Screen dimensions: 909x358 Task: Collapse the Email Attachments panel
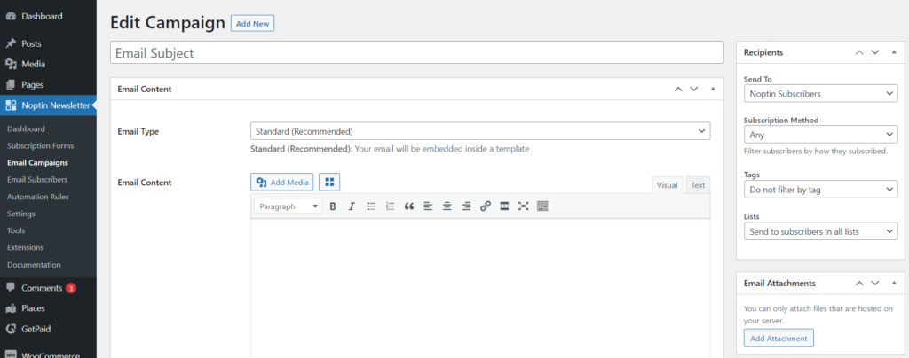[894, 284]
